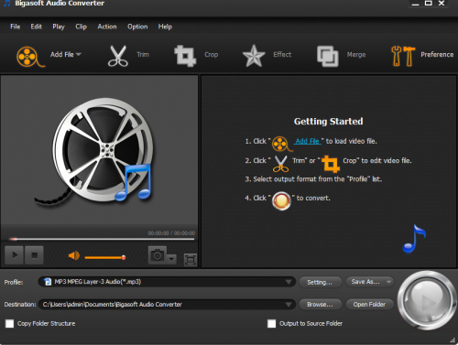The width and height of the screenshot is (458, 345).
Task: Open the Add File dropdown arrow
Action: [79, 54]
